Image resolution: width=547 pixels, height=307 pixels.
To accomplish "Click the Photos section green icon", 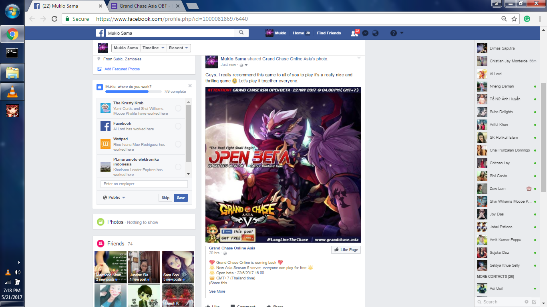I will point(101,222).
